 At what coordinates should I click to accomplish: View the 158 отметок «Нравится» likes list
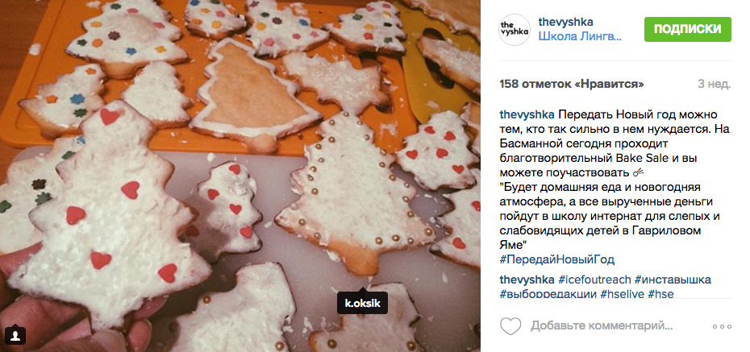pyautogui.click(x=572, y=84)
